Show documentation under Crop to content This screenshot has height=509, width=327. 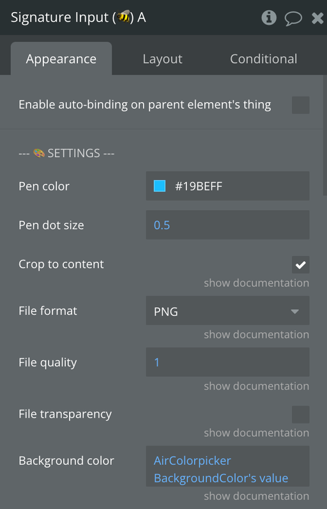pyautogui.click(x=256, y=283)
